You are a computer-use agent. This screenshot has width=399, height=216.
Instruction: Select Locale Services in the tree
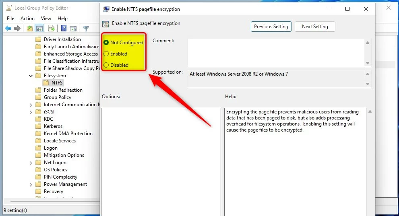point(60,141)
